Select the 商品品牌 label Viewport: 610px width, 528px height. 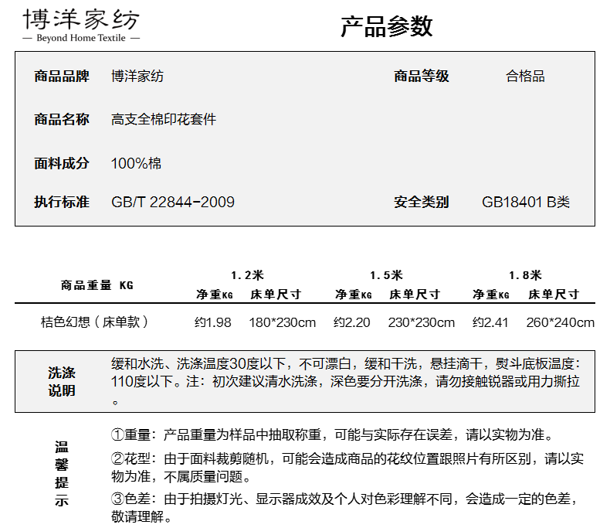click(x=62, y=76)
